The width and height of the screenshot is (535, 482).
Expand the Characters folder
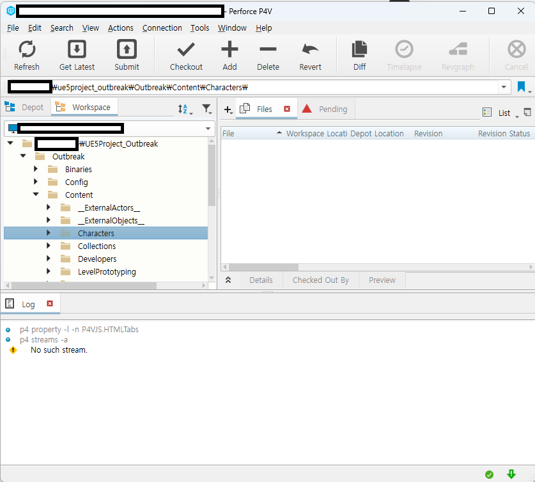[x=48, y=232]
